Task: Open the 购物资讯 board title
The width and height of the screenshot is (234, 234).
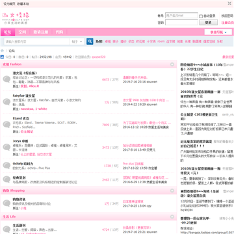Action: pyautogui.click(x=19, y=200)
